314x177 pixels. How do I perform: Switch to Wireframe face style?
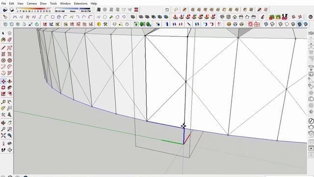click(x=281, y=24)
